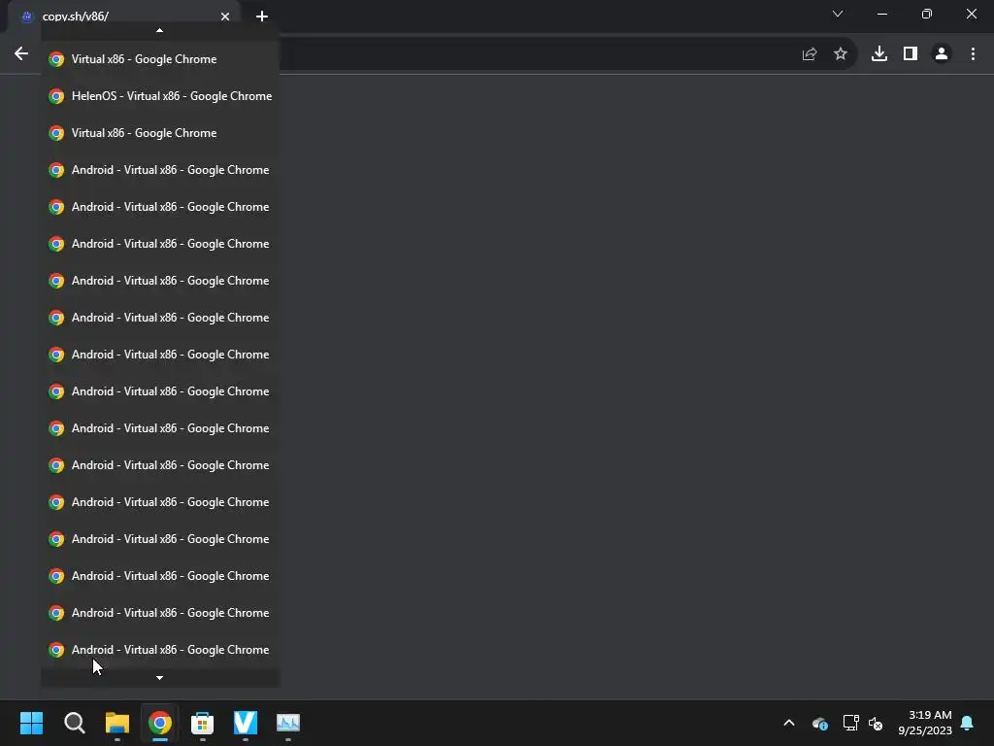This screenshot has width=994, height=746.
Task: Bookmark this page with the star icon
Action: [841, 54]
